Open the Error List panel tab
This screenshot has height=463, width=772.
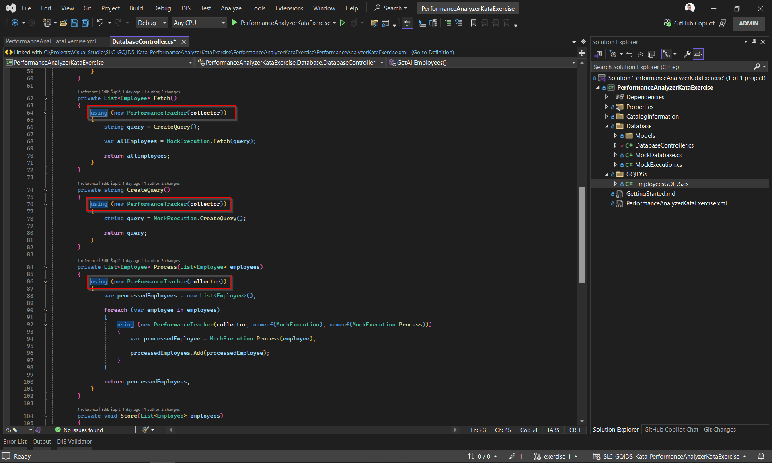click(15, 441)
